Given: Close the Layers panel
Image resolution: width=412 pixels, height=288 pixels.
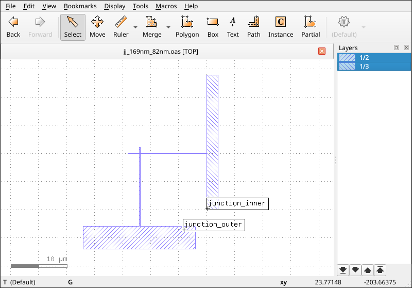Looking at the screenshot, I should pos(406,47).
